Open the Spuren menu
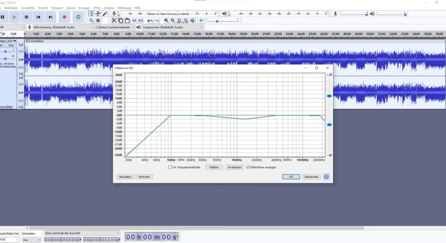 tap(71, 8)
